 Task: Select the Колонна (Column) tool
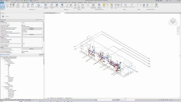[23, 6]
